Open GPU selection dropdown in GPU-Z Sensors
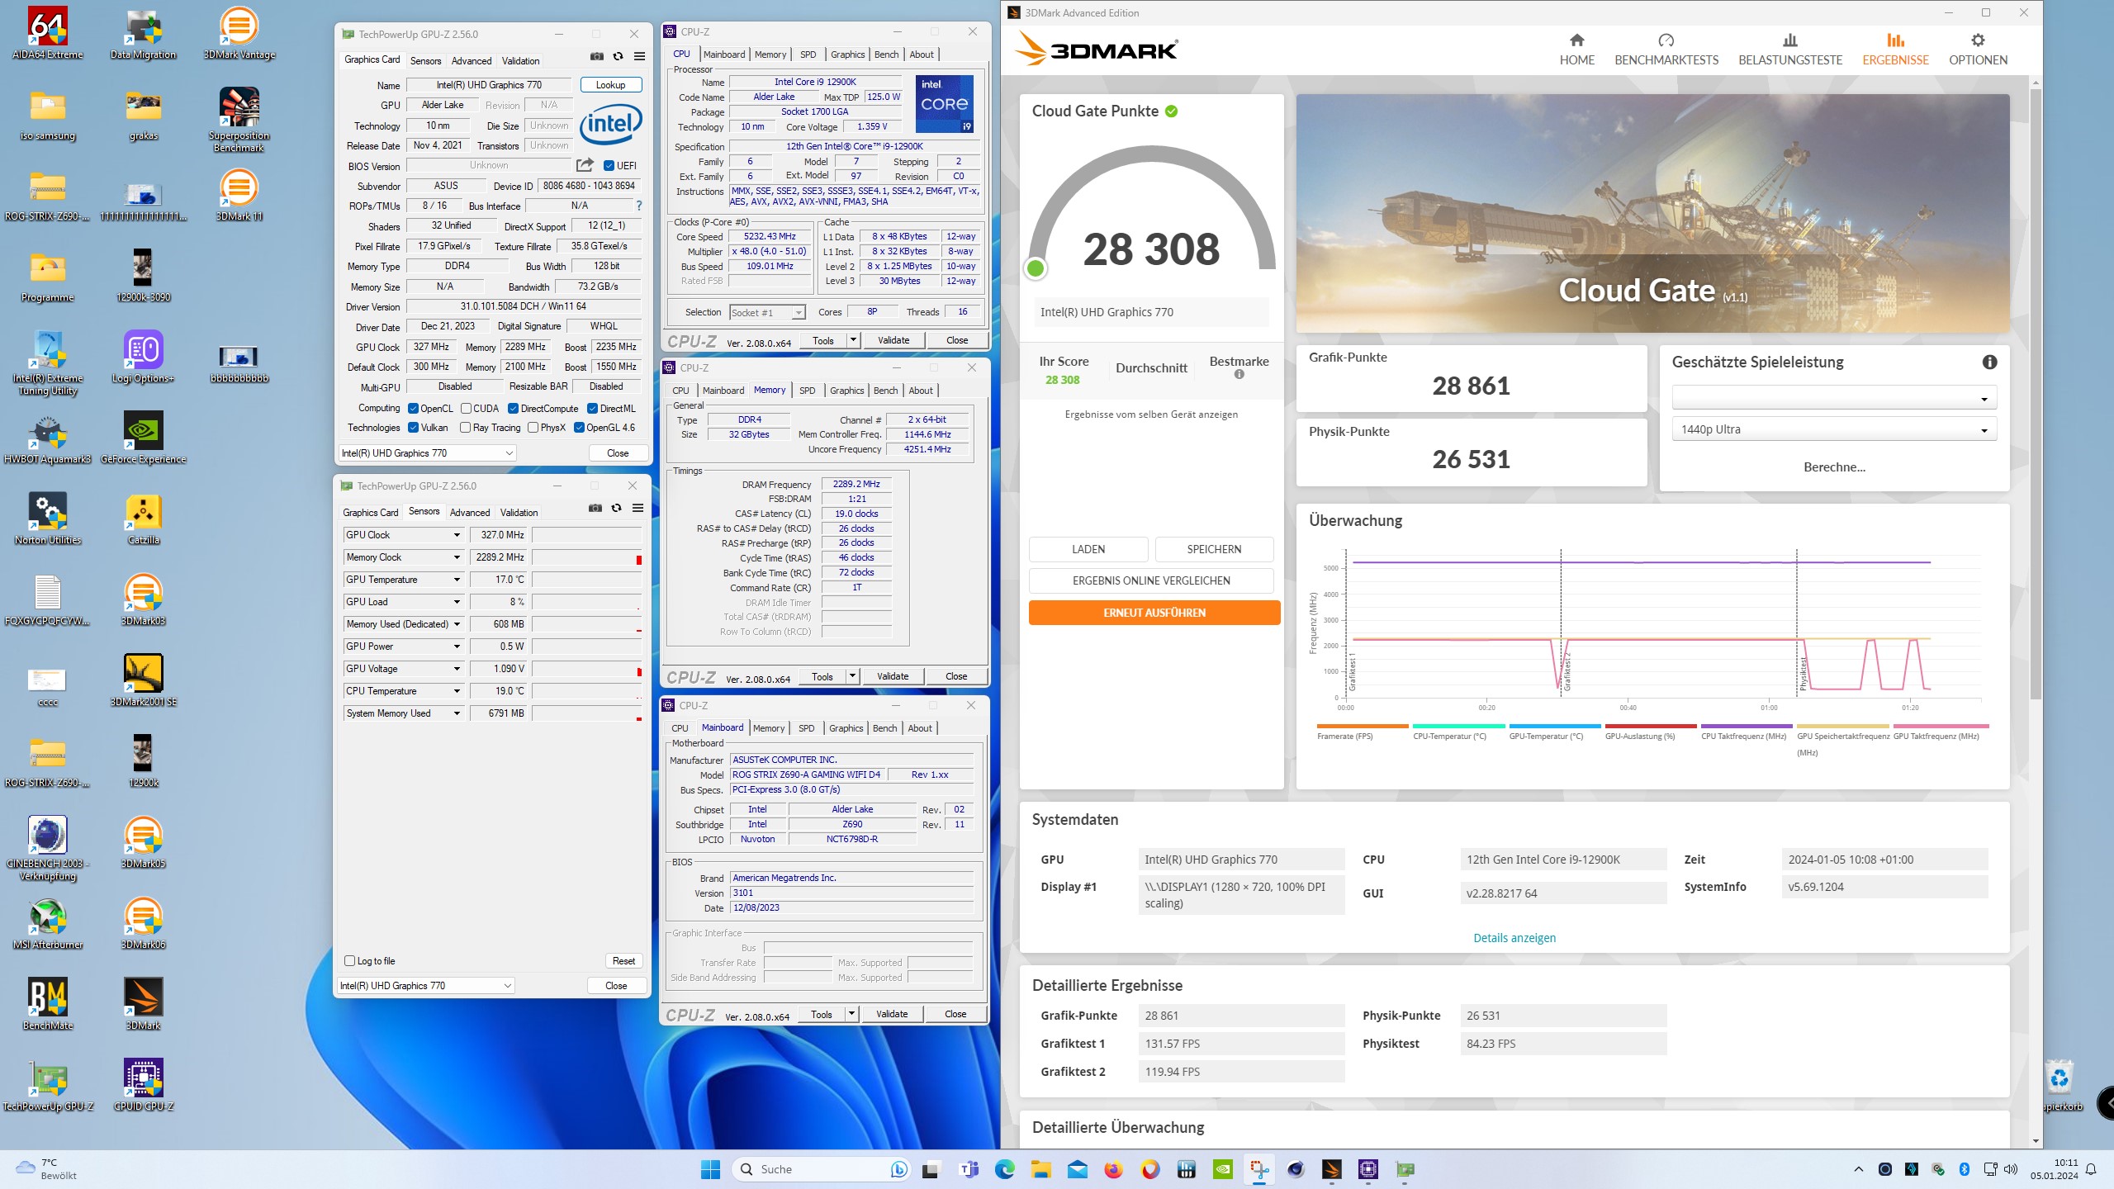The width and height of the screenshot is (2114, 1189). coord(426,985)
